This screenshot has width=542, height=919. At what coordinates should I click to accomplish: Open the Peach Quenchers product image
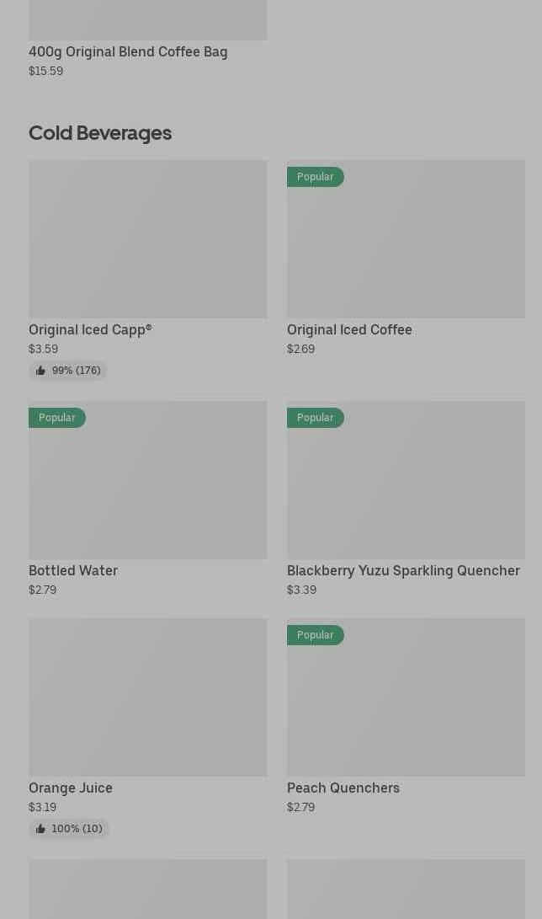coord(406,697)
